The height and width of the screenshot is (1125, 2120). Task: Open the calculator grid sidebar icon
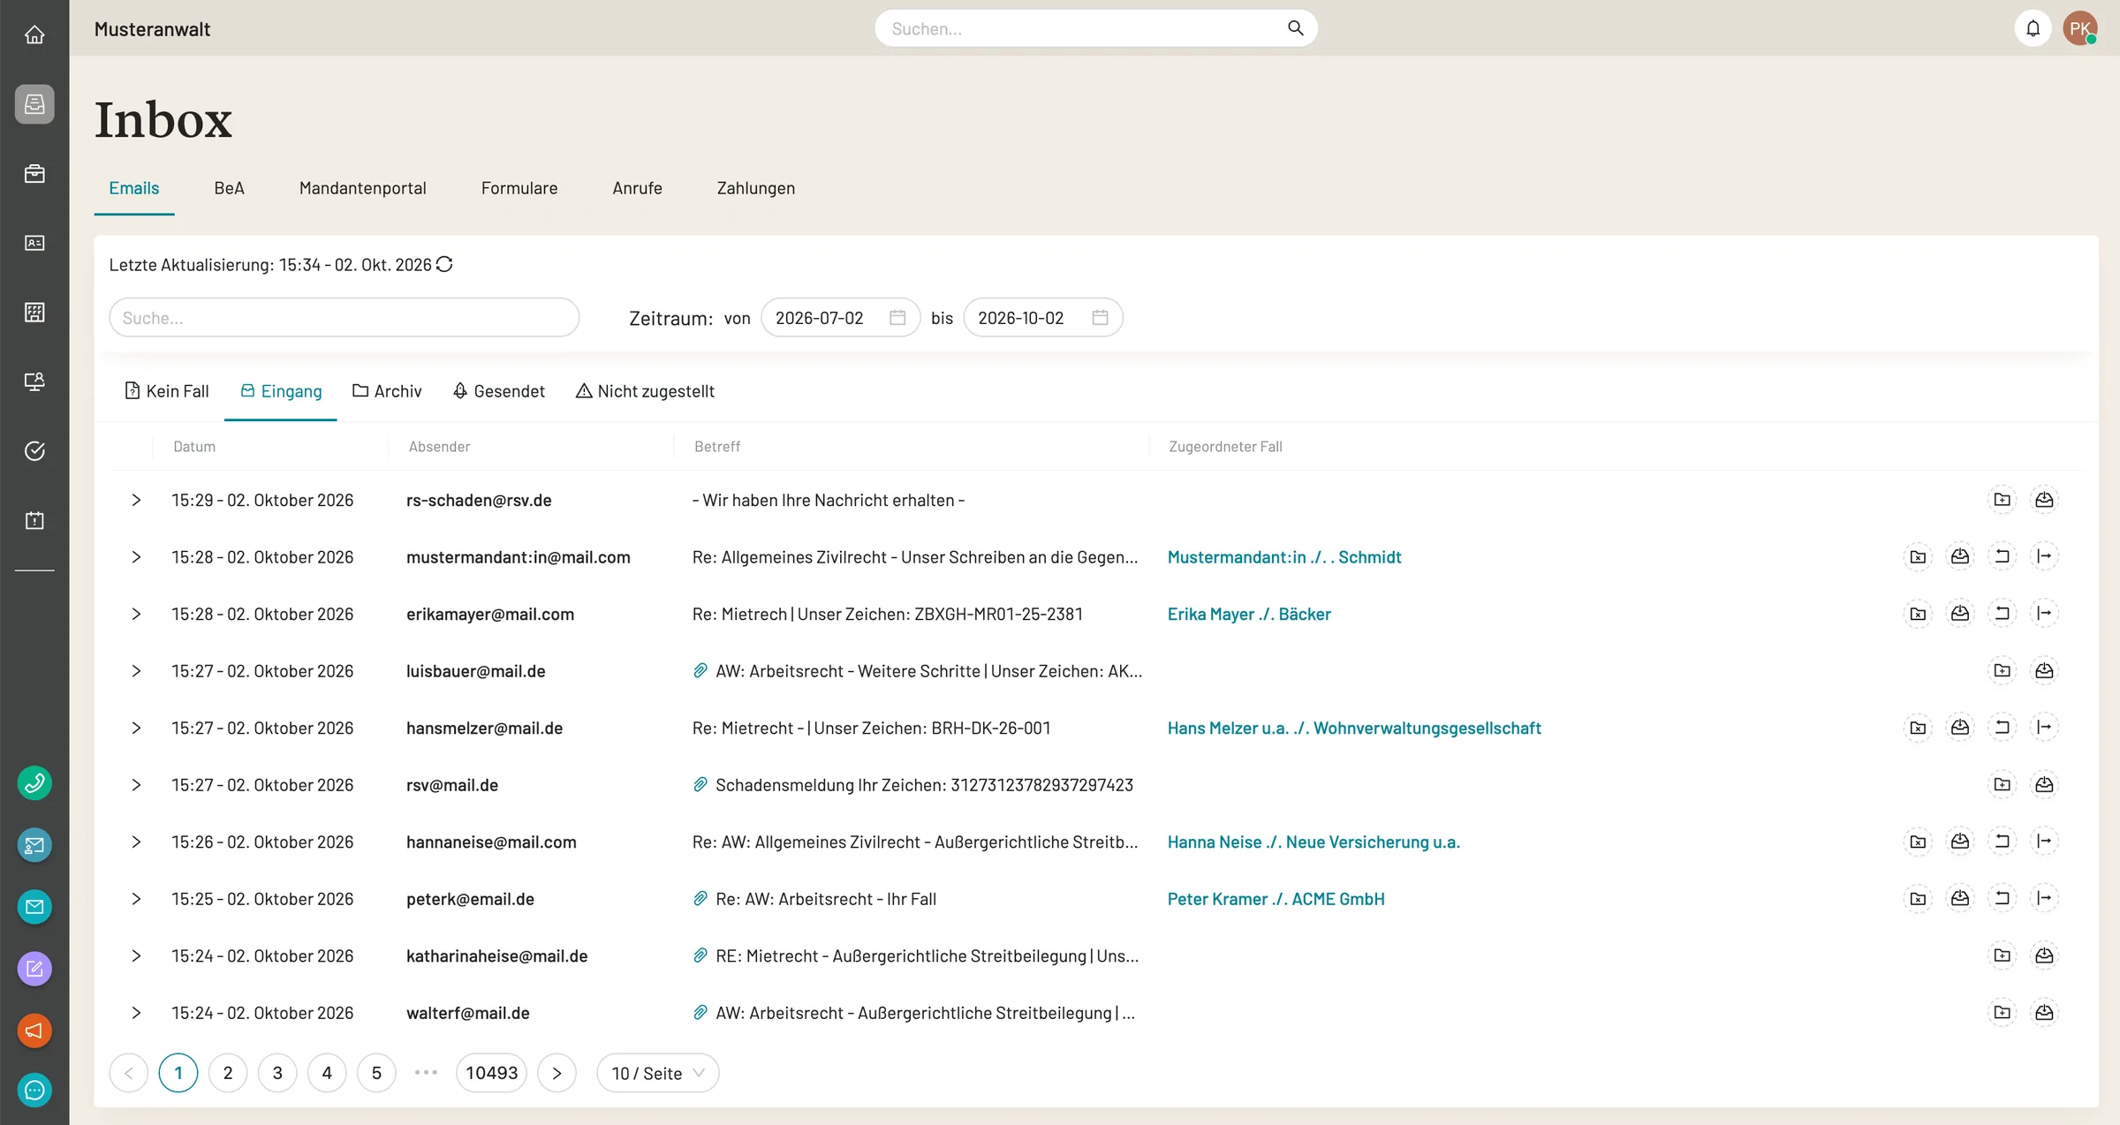pos(34,313)
